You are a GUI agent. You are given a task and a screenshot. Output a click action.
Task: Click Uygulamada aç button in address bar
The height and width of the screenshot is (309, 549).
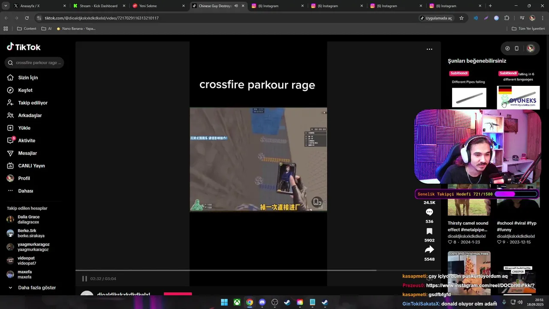pos(436,18)
